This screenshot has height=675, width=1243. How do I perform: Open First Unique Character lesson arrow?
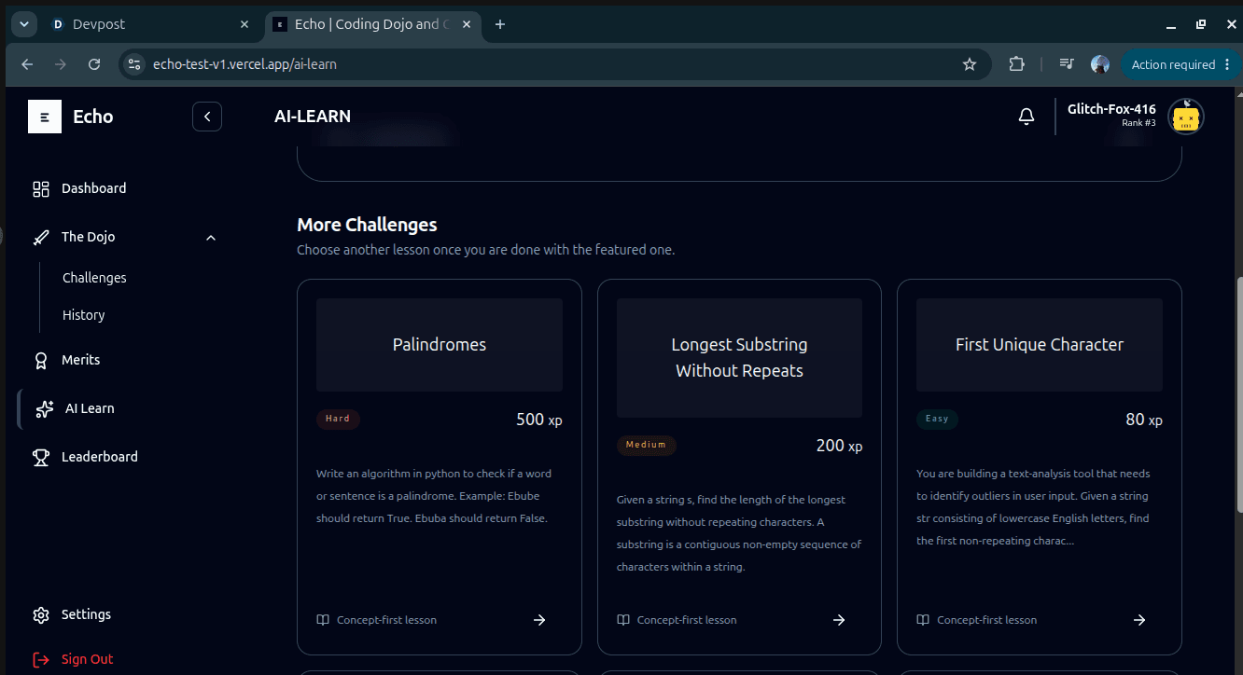click(x=1139, y=620)
